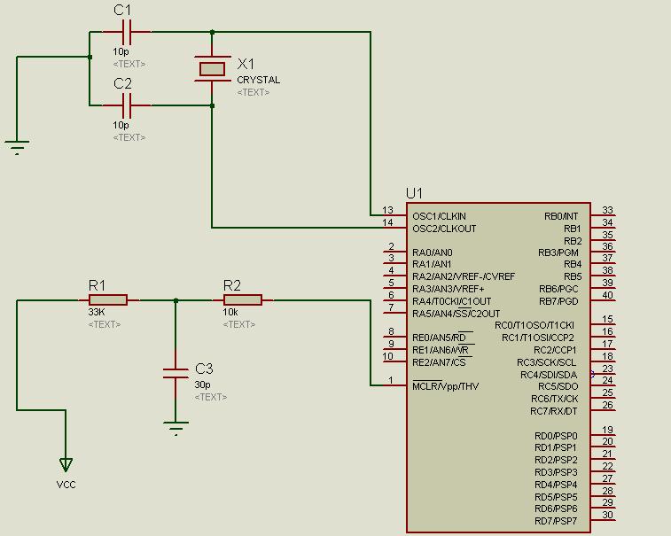
Task: Click the VCC label text
Action: click(66, 485)
